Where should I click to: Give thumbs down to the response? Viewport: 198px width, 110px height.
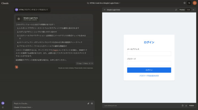[x=92, y=63]
